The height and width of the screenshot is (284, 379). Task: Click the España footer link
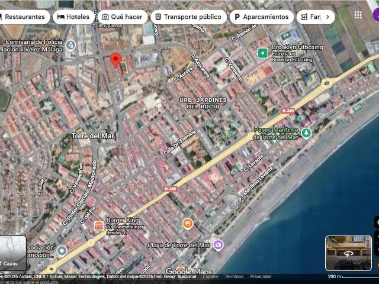click(x=210, y=276)
